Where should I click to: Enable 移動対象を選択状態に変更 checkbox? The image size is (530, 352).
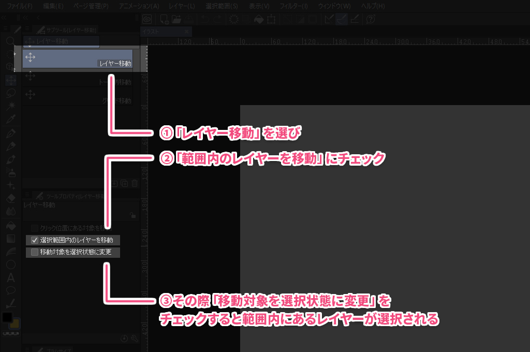point(35,252)
